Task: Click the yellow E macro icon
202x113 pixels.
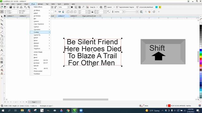Action: (160, 7)
